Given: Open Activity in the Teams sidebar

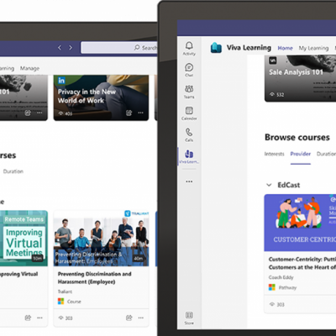Looking at the screenshot, I should (189, 49).
